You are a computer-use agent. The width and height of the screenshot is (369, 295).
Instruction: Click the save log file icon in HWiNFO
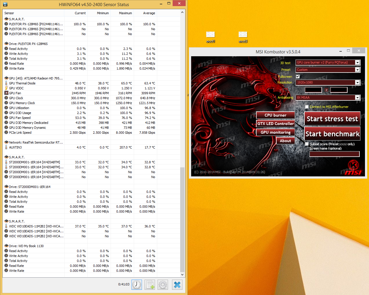point(150,285)
